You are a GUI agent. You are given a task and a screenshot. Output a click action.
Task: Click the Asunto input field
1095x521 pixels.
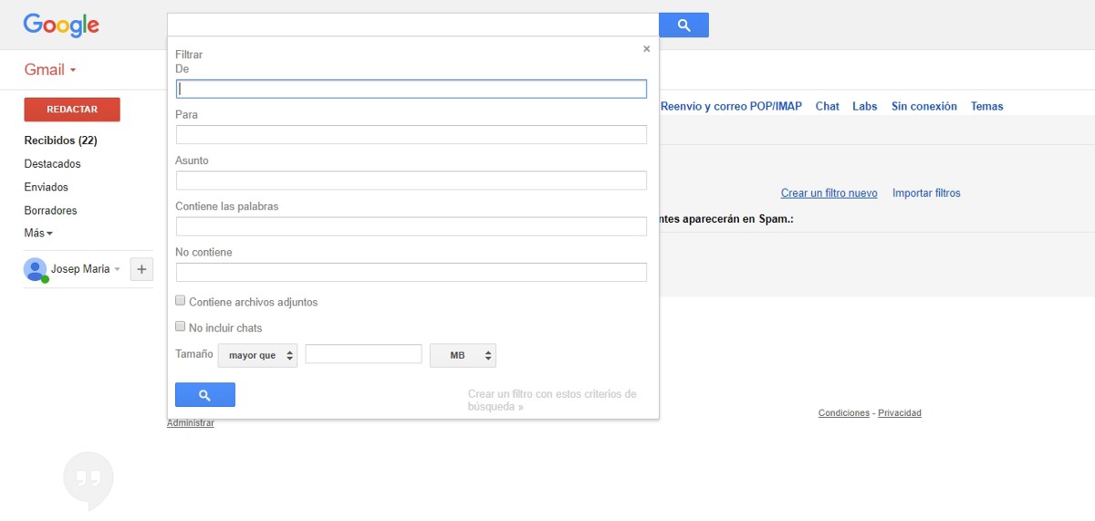point(411,181)
